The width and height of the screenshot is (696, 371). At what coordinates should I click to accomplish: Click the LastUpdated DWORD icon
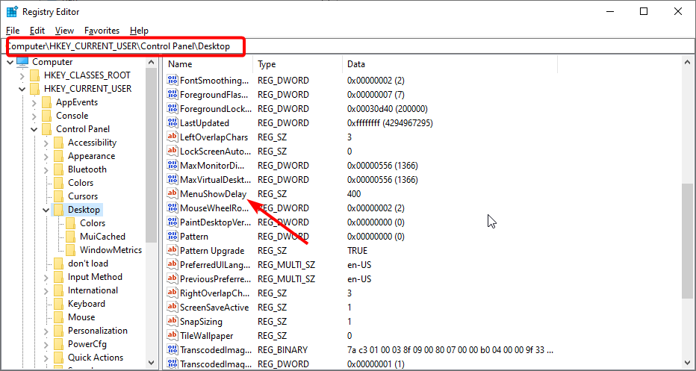(x=173, y=123)
